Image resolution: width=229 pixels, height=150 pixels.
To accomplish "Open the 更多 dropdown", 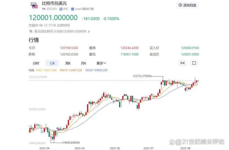I will 101,63.
